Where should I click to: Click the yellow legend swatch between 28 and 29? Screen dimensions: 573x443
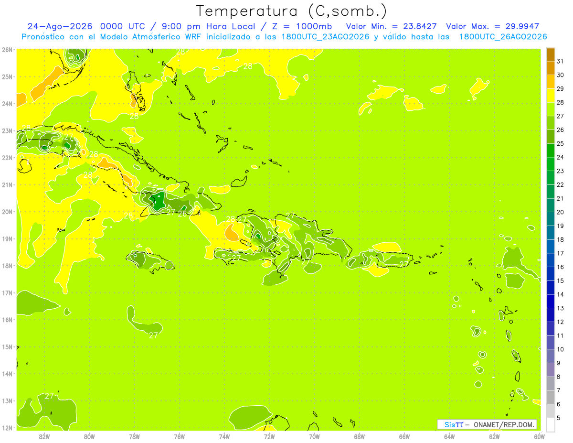pyautogui.click(x=551, y=95)
